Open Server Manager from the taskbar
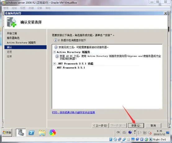The image size is (172, 143). pos(21,132)
